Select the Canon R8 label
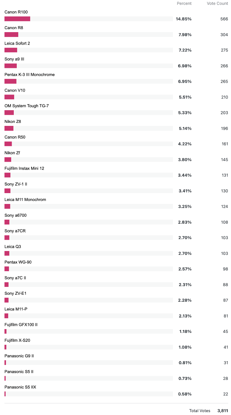231x415 pixels. click(10, 28)
